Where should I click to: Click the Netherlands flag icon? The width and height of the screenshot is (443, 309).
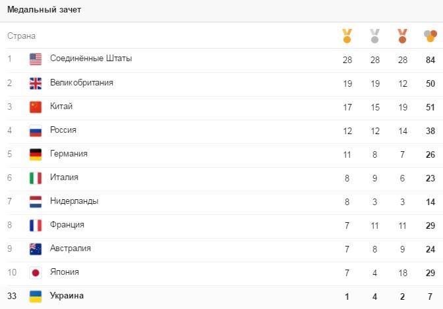coord(36,201)
